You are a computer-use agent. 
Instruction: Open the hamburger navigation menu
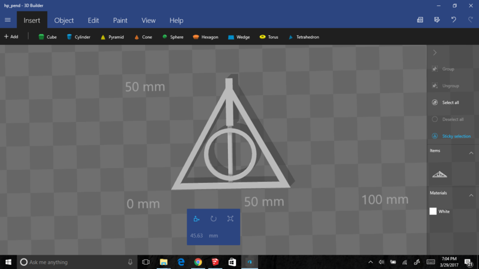pyautogui.click(x=8, y=20)
